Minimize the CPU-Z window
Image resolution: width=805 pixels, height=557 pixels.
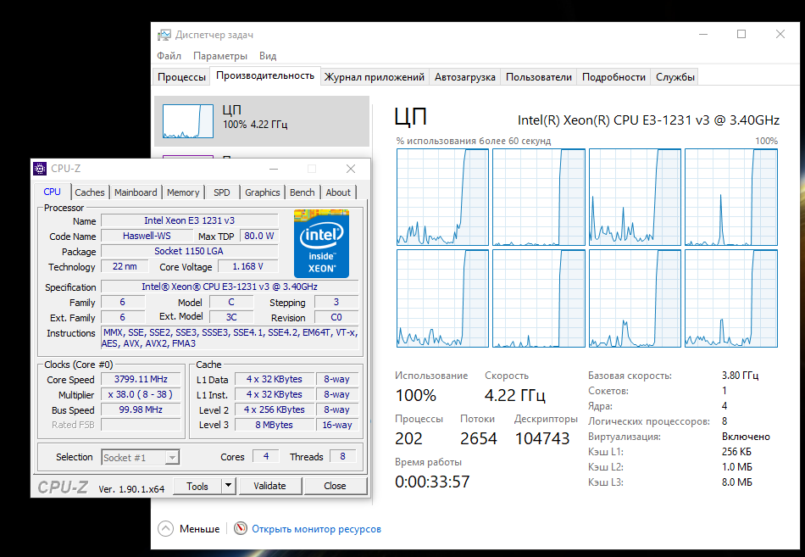(274, 169)
